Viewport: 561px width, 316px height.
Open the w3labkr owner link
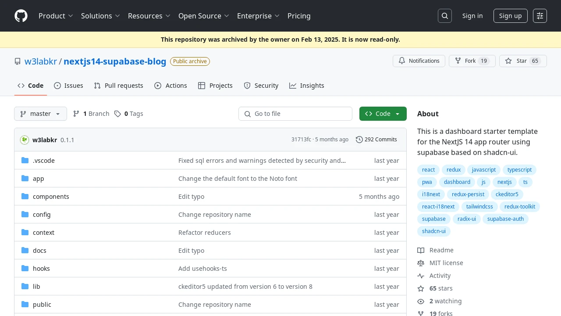41,61
